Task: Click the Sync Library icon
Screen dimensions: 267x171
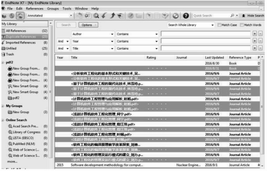Action: tap(175, 16)
